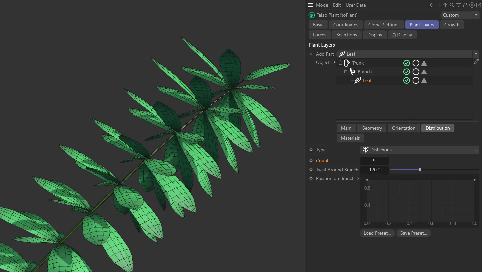This screenshot has height=272, width=482.
Task: Click the filter icon in top bar
Action: coord(459,5)
